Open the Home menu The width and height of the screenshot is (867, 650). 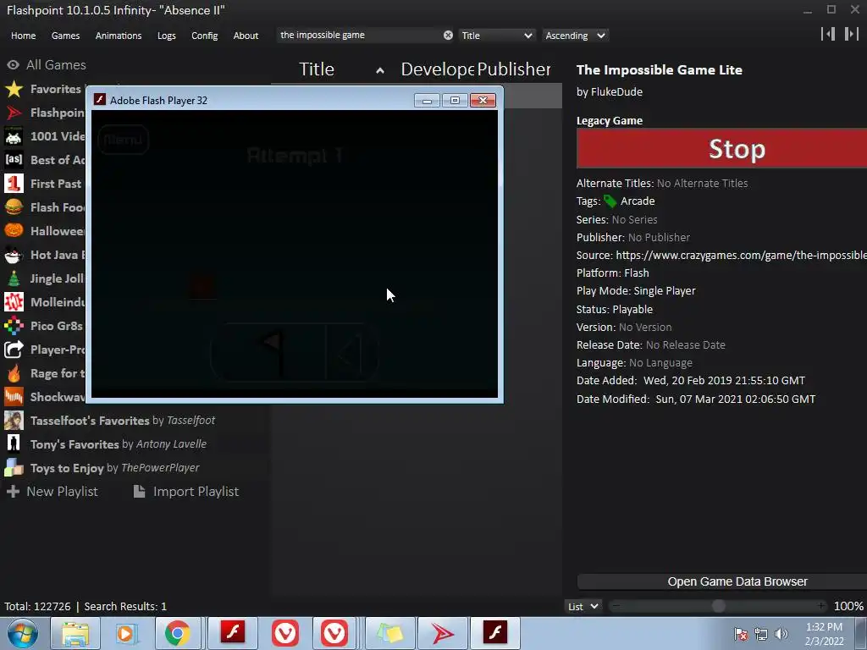pyautogui.click(x=23, y=36)
